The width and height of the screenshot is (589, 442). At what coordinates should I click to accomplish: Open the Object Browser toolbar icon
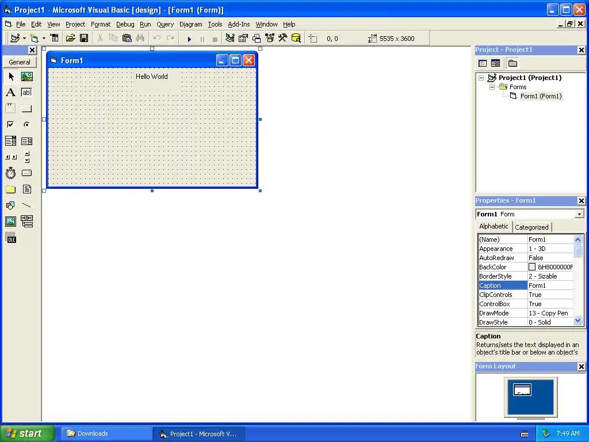pyautogui.click(x=270, y=39)
